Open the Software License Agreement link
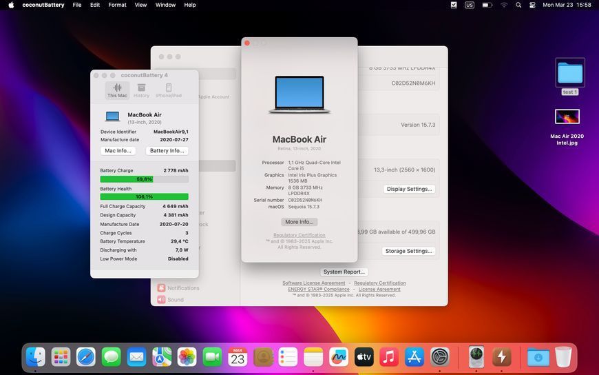Image resolution: width=599 pixels, height=375 pixels. [x=314, y=283]
